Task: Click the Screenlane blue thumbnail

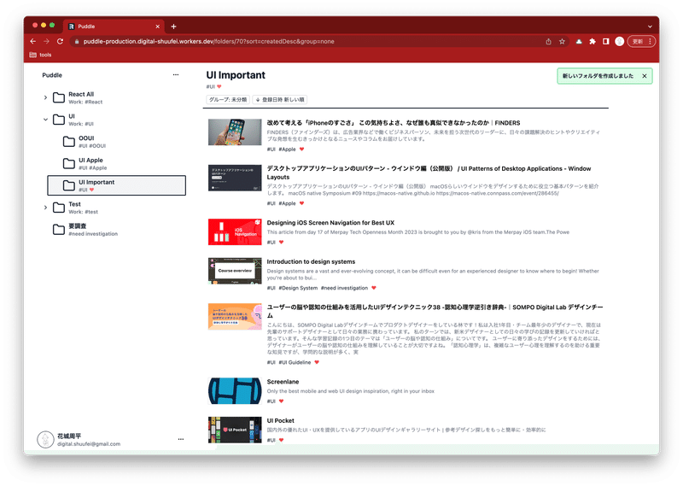Action: [x=235, y=391]
